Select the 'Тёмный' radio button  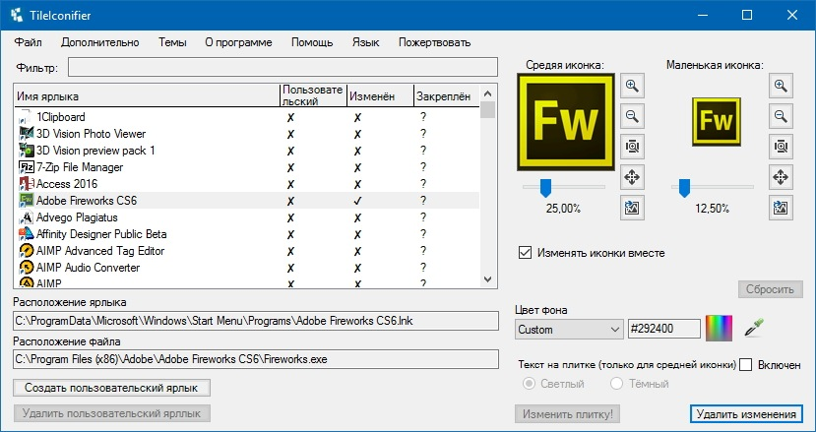(x=617, y=383)
